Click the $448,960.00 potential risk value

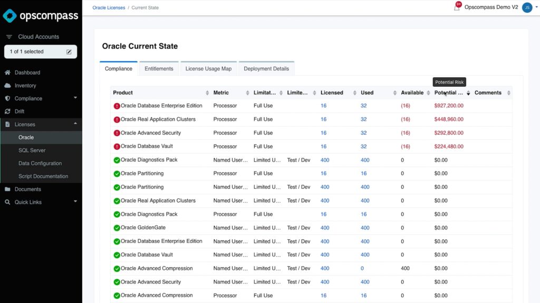click(449, 119)
